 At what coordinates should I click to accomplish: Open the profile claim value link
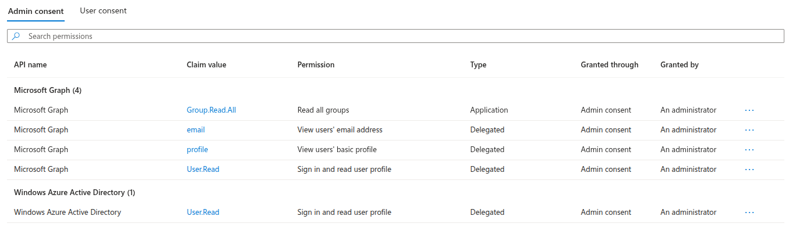[197, 150]
